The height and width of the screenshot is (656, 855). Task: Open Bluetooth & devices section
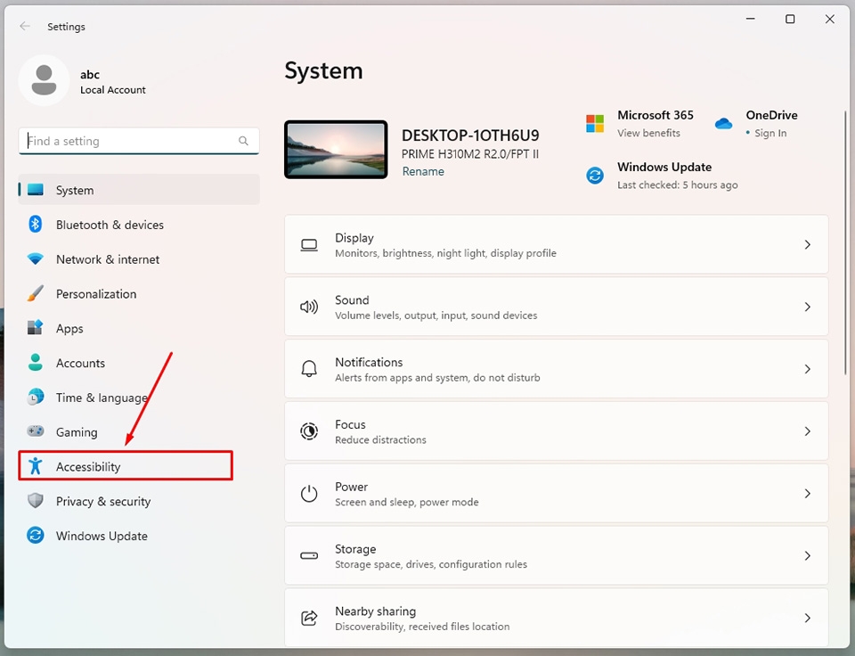[139, 225]
